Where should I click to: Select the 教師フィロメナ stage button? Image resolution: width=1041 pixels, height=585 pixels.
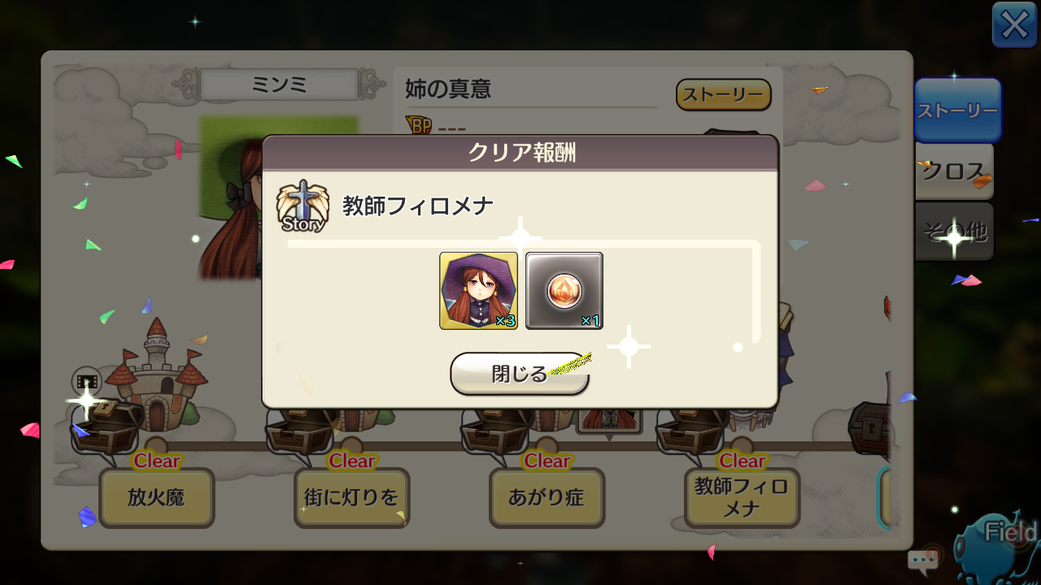click(742, 498)
